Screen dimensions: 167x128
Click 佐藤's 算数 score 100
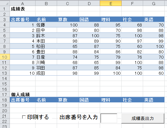coord(68,25)
